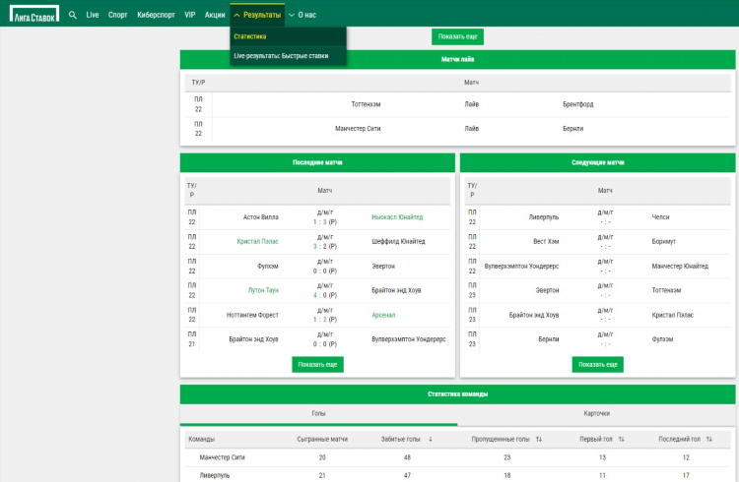Sort by Забитые голы arrow
739x482 pixels.
point(431,439)
